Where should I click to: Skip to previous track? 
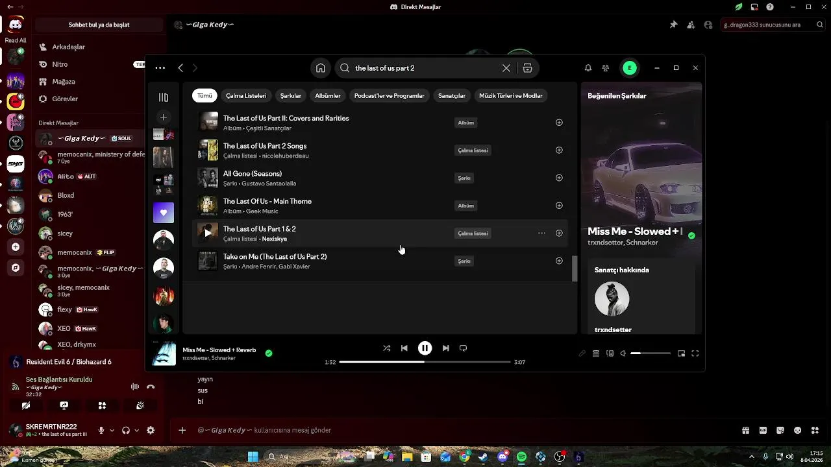404,348
